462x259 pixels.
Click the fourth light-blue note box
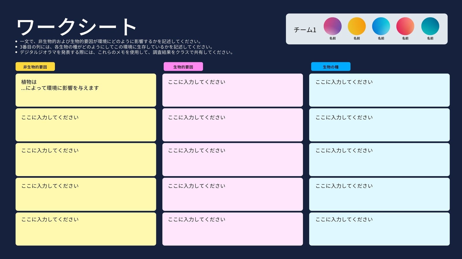tap(379, 194)
